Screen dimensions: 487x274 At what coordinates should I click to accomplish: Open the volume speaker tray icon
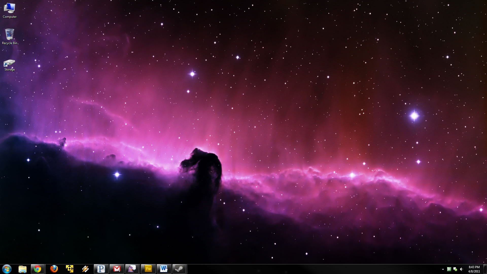click(461, 269)
